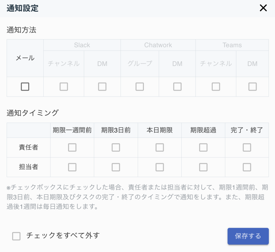The width and height of the screenshot is (275, 252).
Task: Check 責任者 期限3日前 notification box
Action: click(x=116, y=147)
